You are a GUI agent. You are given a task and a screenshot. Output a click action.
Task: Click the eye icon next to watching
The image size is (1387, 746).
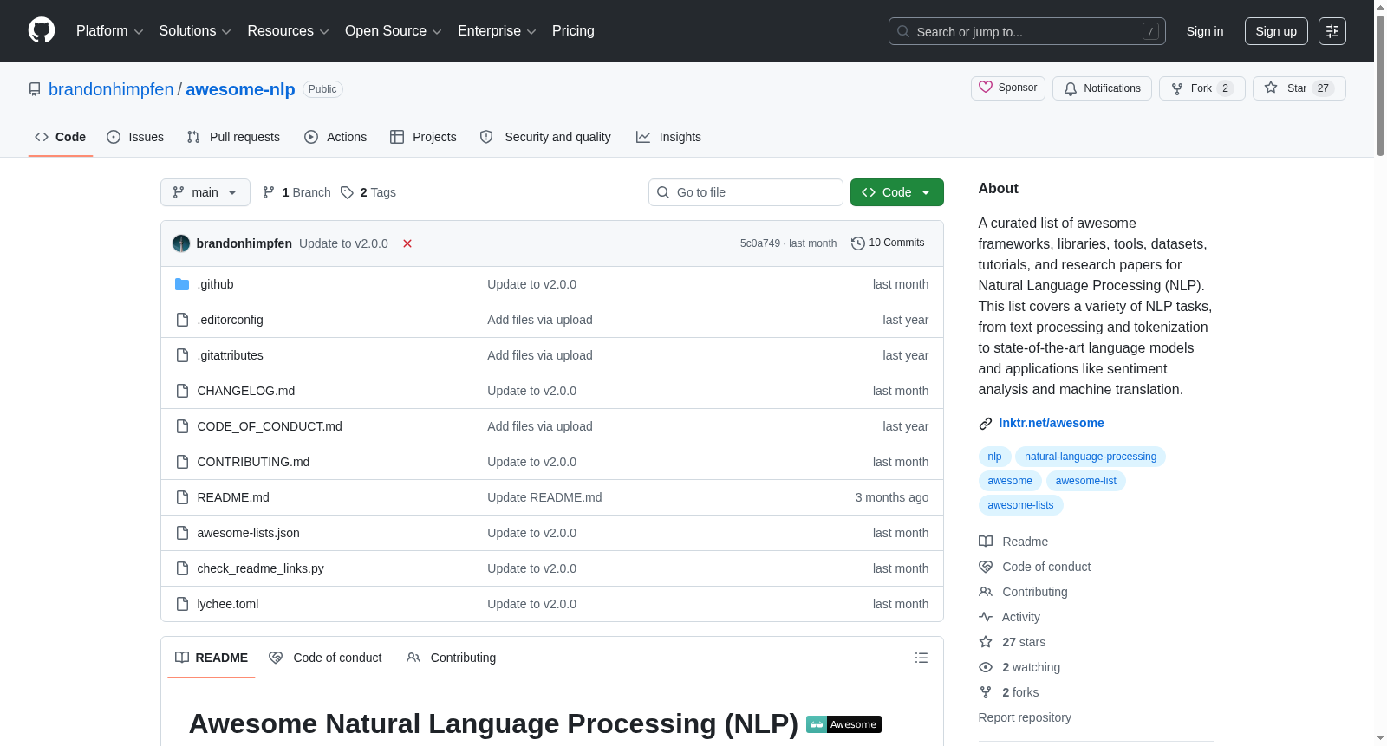(986, 667)
